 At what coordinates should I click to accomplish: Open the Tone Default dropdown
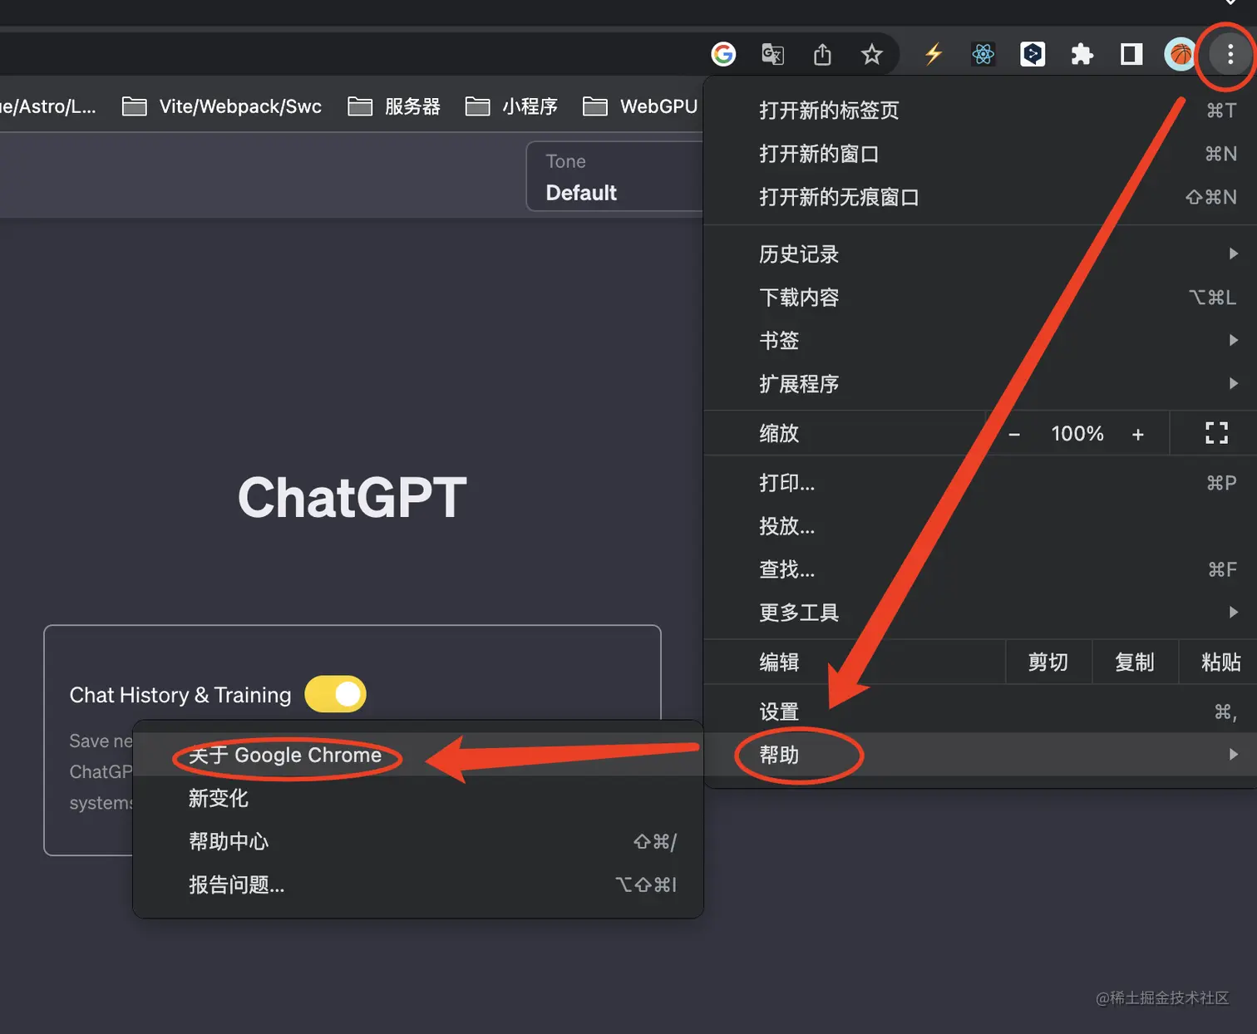[615, 176]
